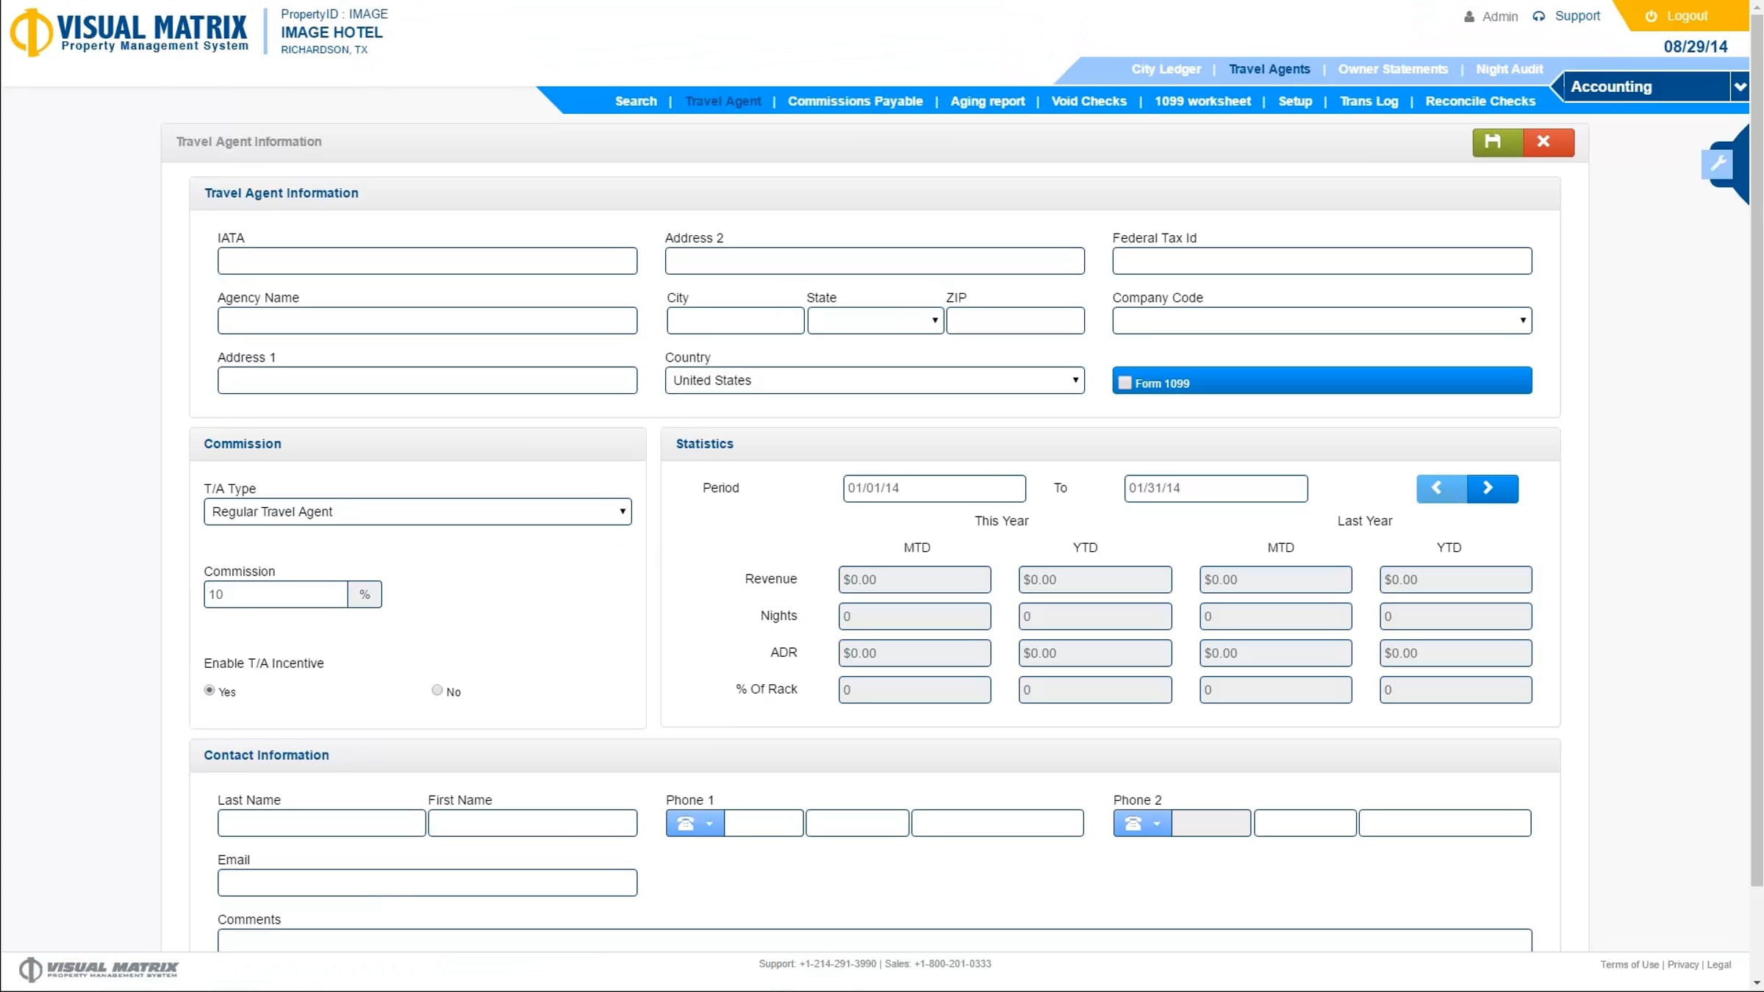
Task: Open Commissions Payable submenu
Action: click(x=855, y=101)
